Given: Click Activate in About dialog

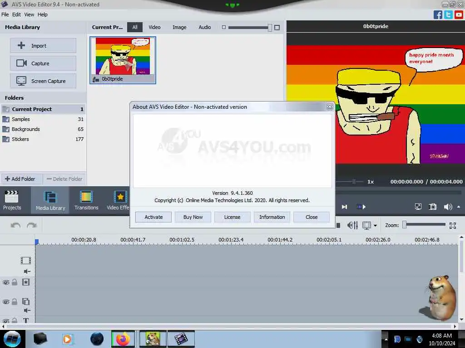Looking at the screenshot, I should point(153,217).
